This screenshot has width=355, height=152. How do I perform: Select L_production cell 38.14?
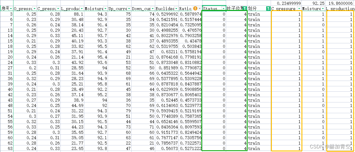click(x=72, y=25)
